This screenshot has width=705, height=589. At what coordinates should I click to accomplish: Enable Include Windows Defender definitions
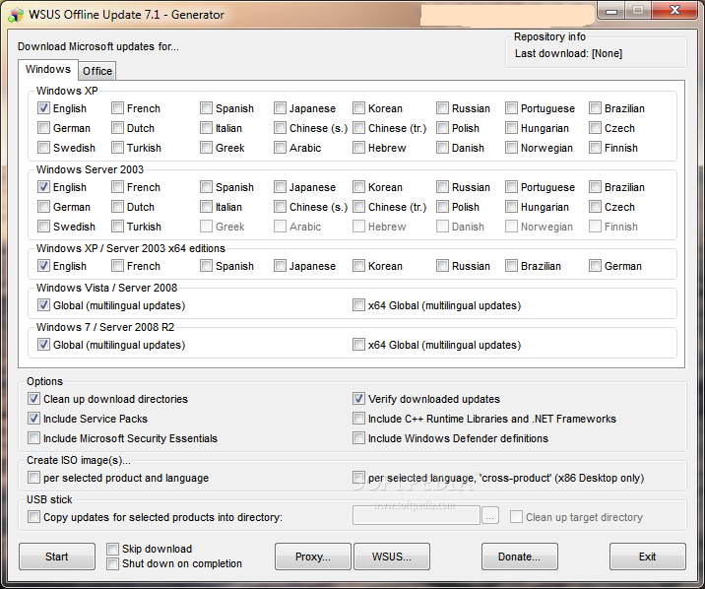[358, 438]
